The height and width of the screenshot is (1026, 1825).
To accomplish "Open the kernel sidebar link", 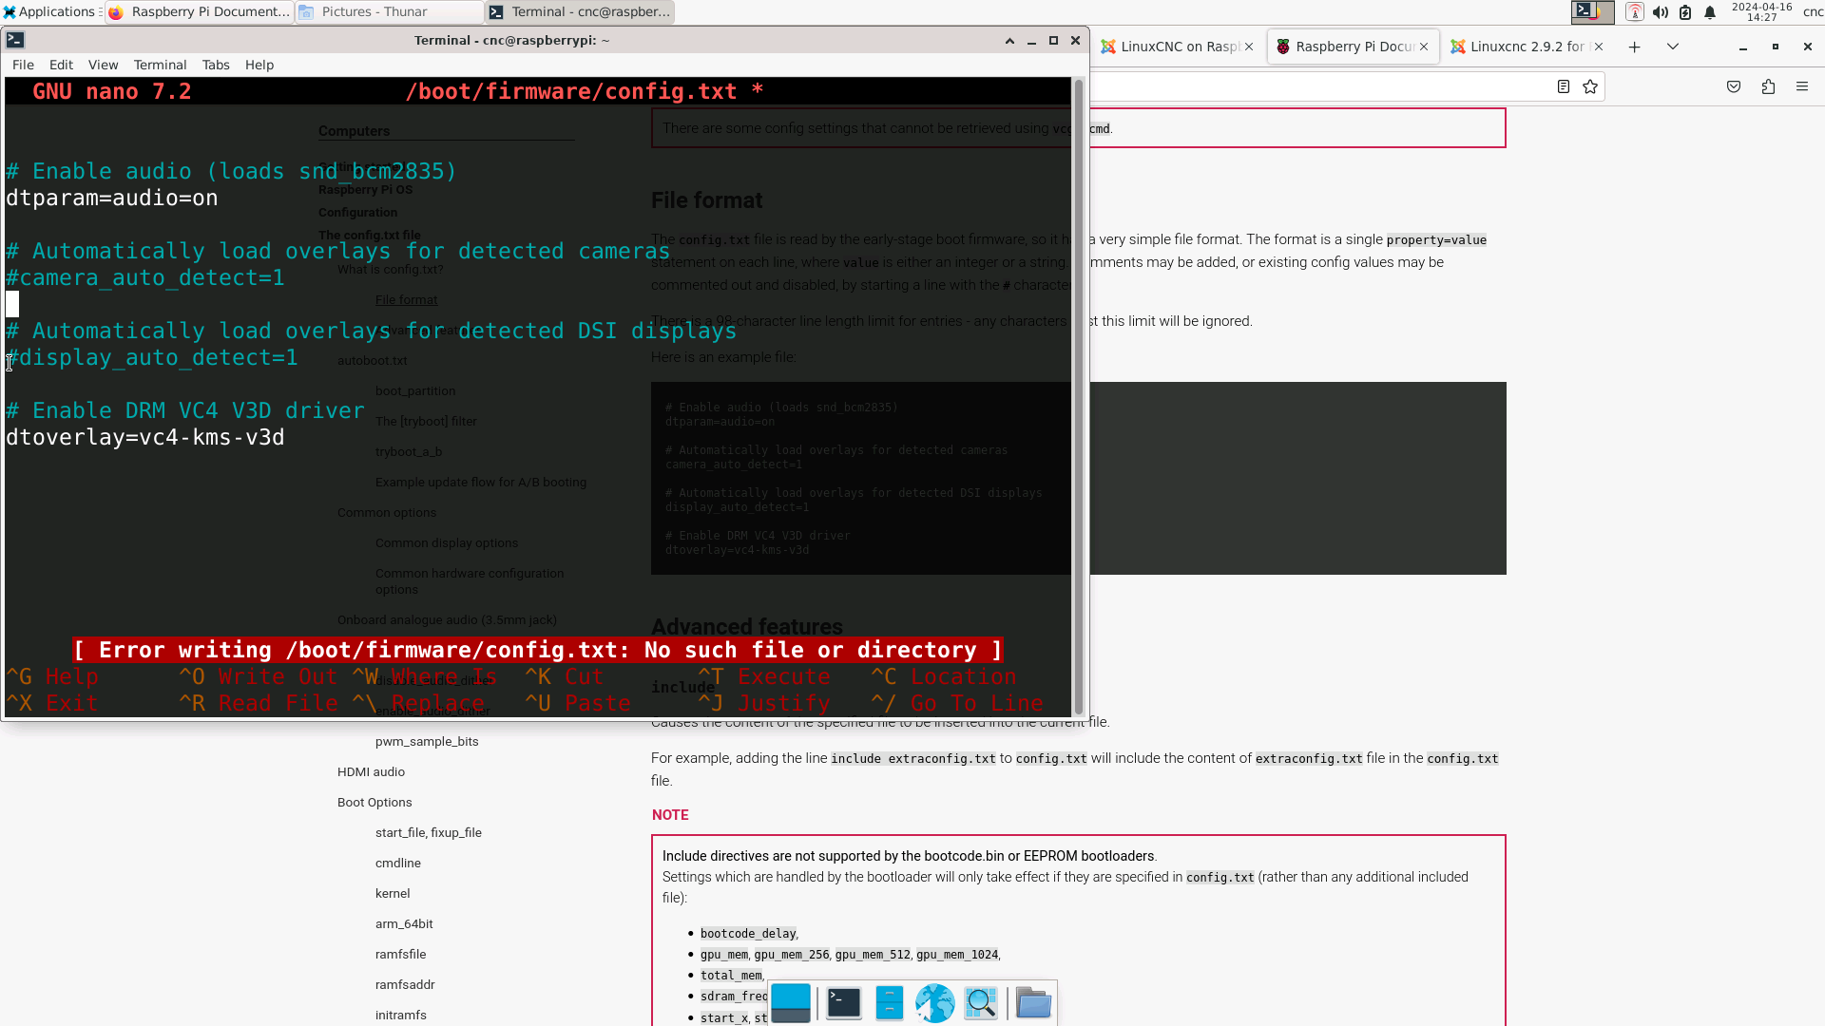I will 393,894.
